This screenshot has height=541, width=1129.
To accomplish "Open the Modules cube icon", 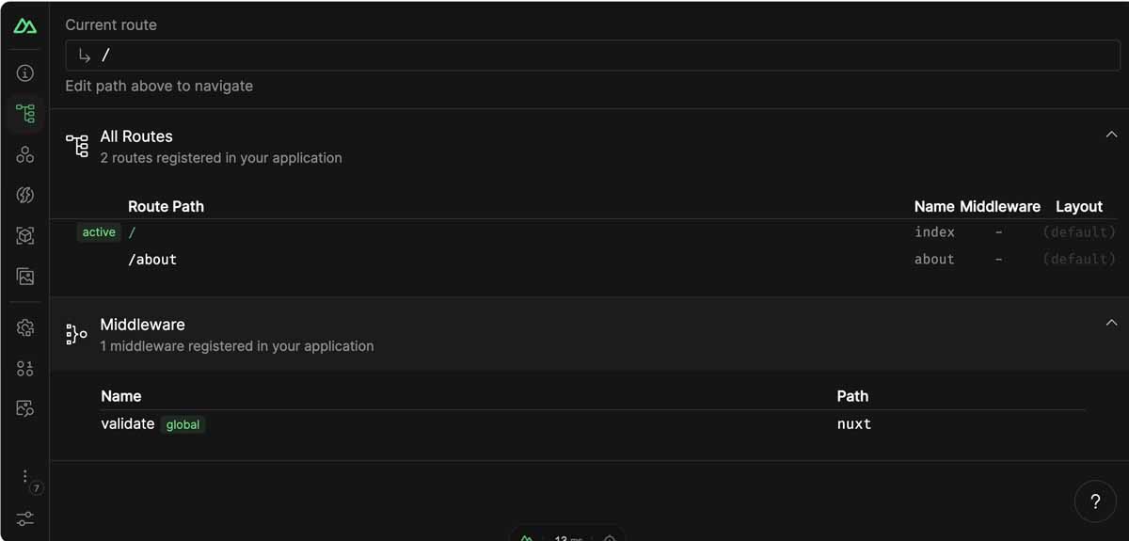I will (x=25, y=236).
